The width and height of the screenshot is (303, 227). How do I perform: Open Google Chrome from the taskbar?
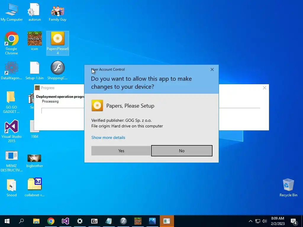click(51, 221)
